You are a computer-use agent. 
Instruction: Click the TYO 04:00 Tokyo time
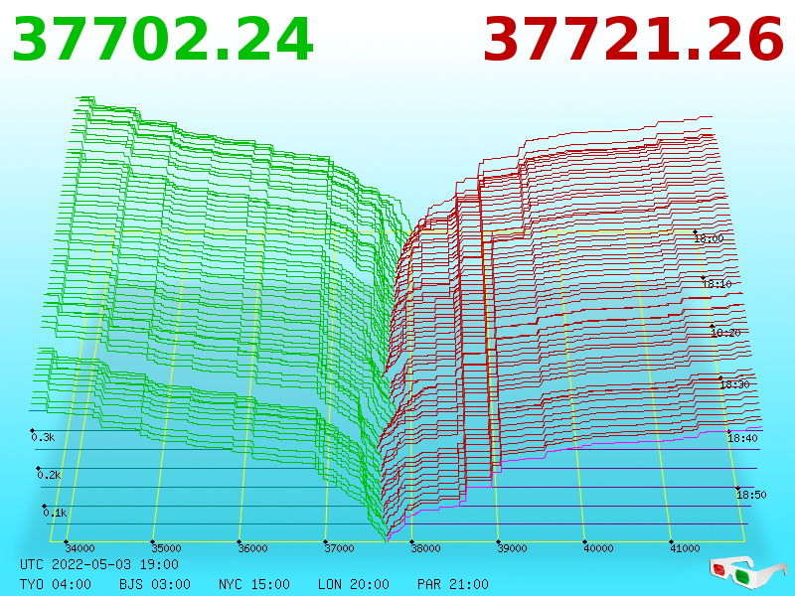coord(56,584)
